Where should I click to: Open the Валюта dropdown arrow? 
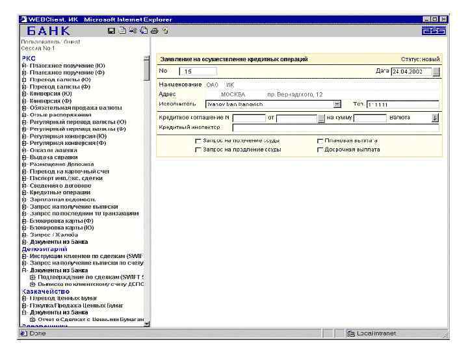(x=435, y=118)
